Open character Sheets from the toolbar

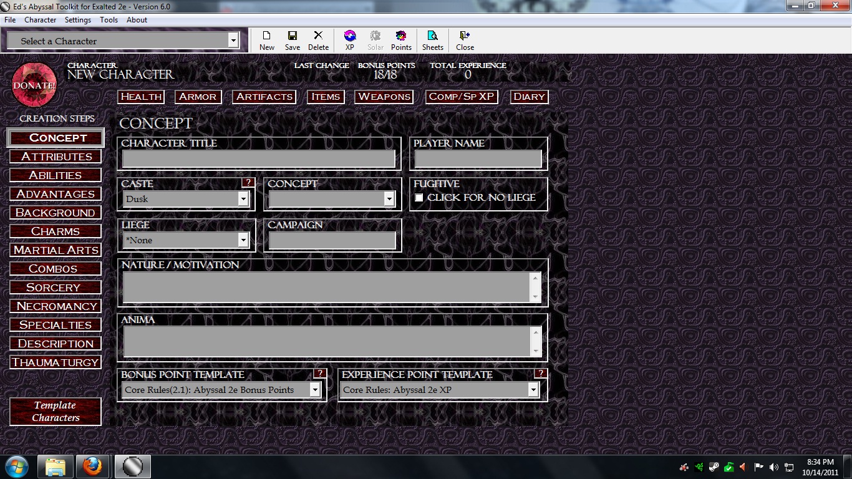433,41
